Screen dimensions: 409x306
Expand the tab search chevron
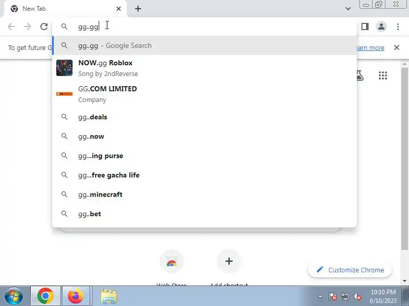(348, 9)
